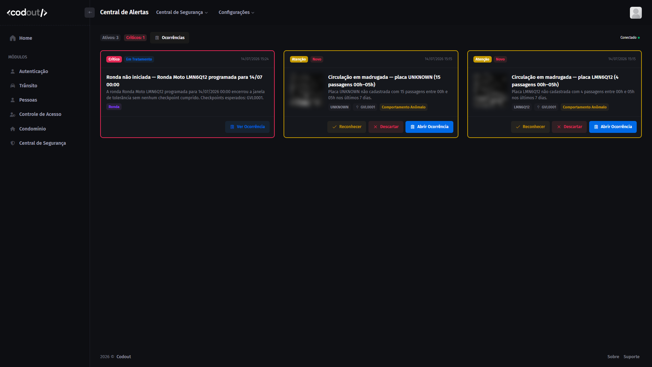Expand Central de Segurança dropdown menu
The width and height of the screenshot is (652, 367).
coord(182,12)
